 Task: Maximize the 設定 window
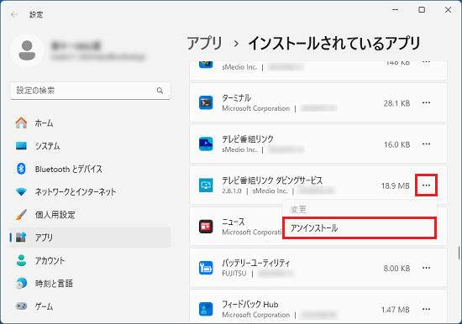[422, 10]
